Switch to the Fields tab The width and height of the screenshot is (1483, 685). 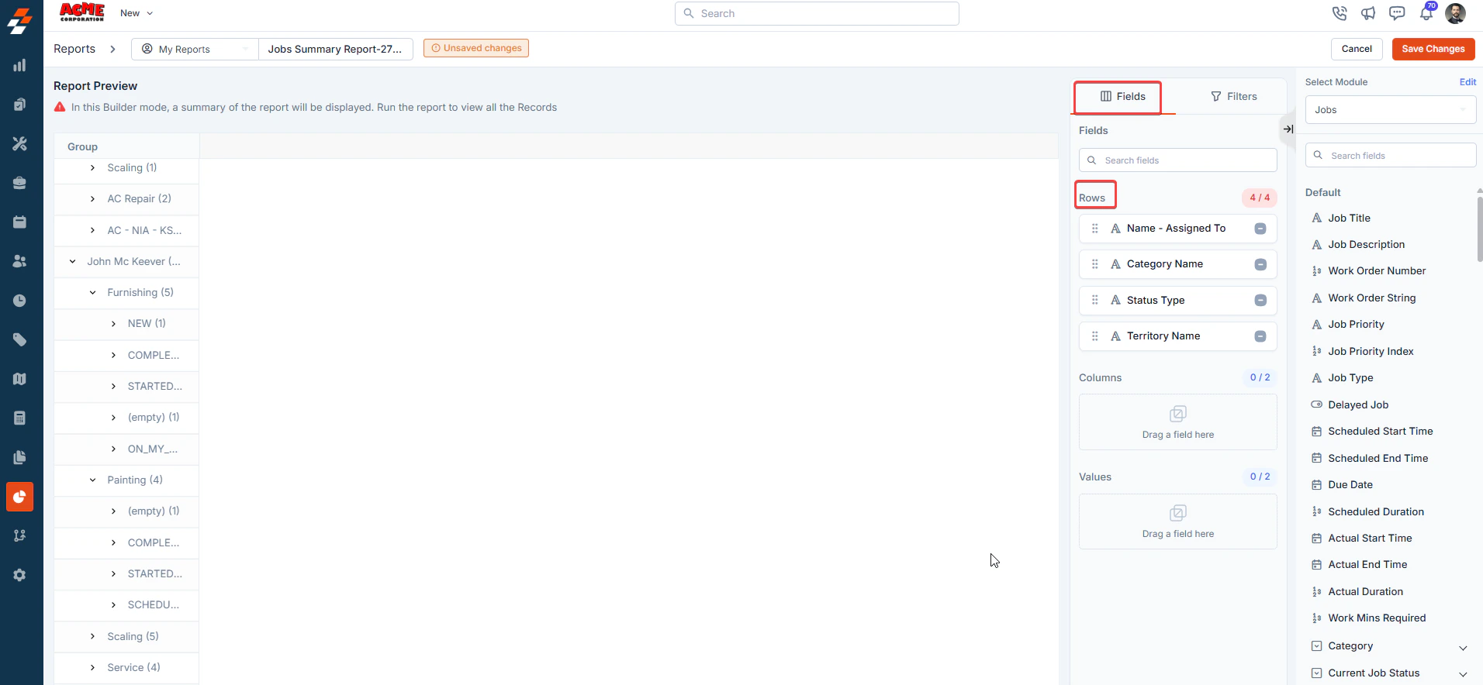(1122, 97)
